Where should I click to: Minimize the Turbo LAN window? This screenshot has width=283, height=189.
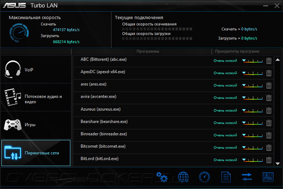(265, 6)
